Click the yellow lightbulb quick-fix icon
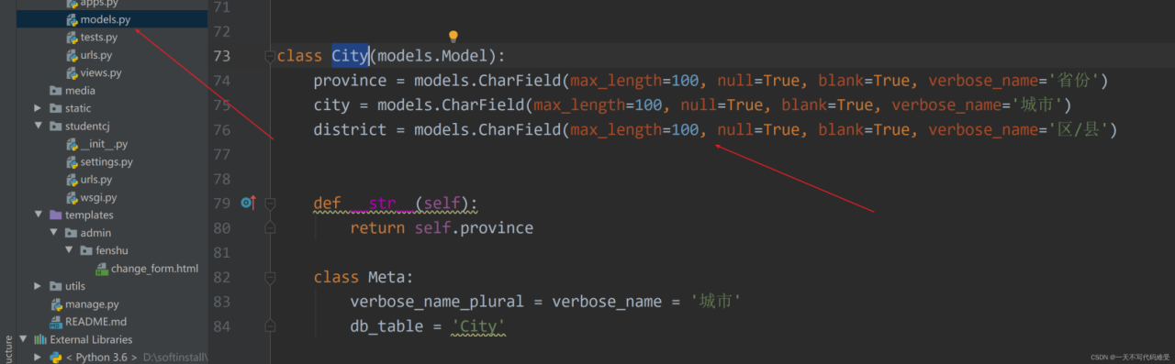 pyautogui.click(x=453, y=38)
